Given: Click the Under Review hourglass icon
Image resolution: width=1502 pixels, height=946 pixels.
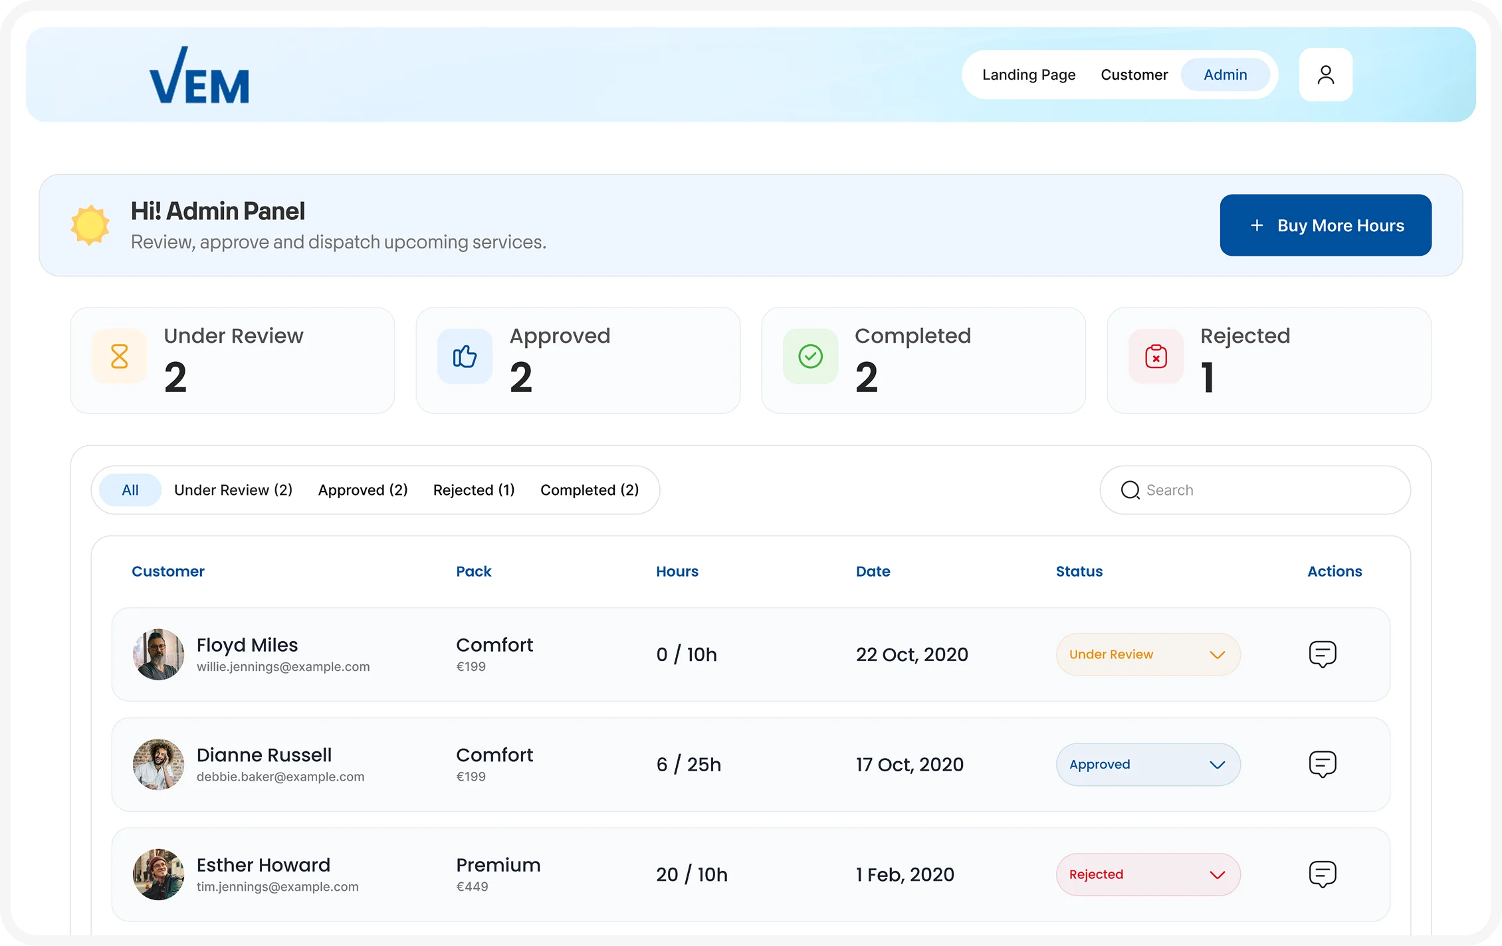Looking at the screenshot, I should coord(120,356).
